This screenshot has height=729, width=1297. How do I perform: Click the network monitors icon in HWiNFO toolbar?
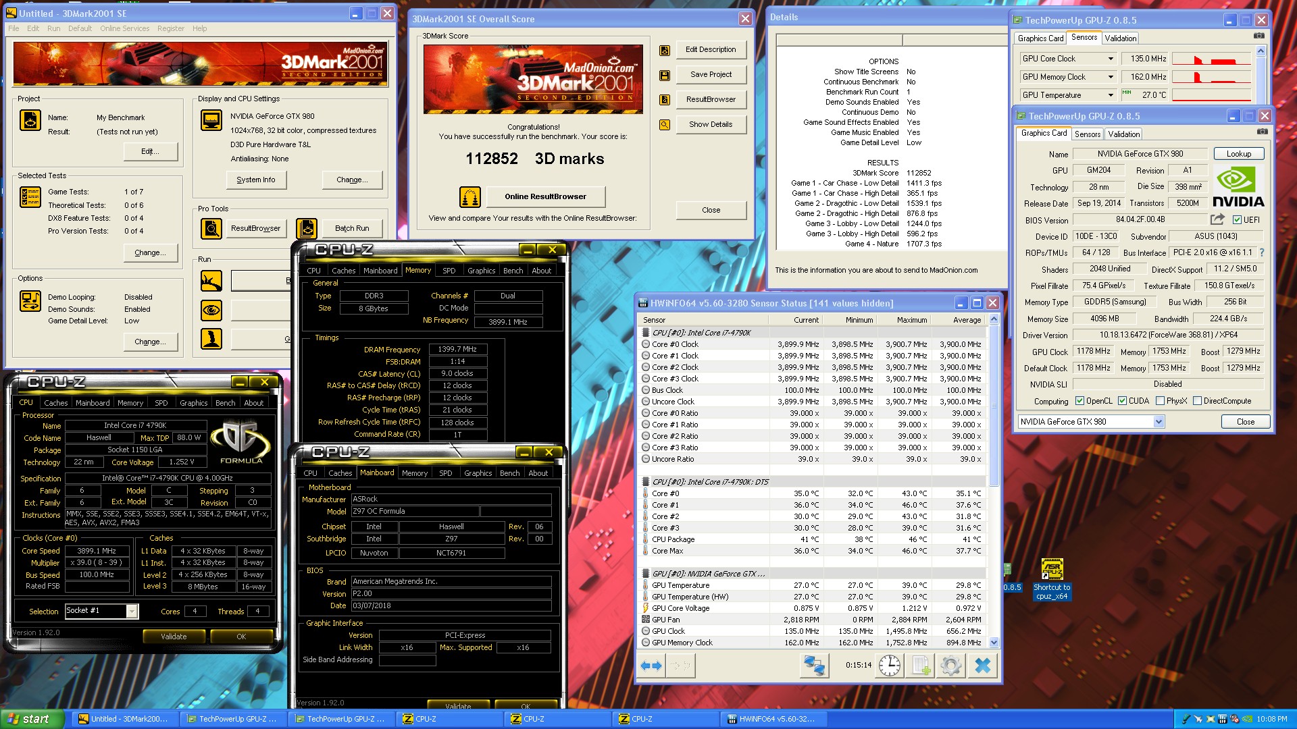point(814,666)
